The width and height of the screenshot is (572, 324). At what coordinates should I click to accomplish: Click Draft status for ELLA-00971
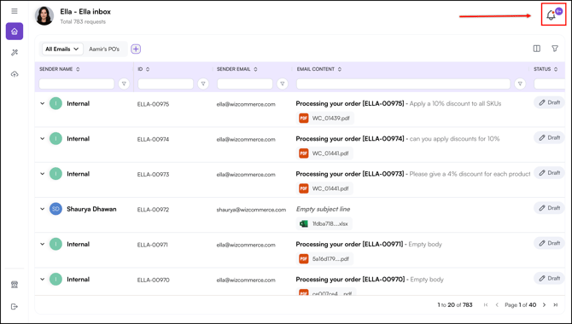pyautogui.click(x=550, y=243)
